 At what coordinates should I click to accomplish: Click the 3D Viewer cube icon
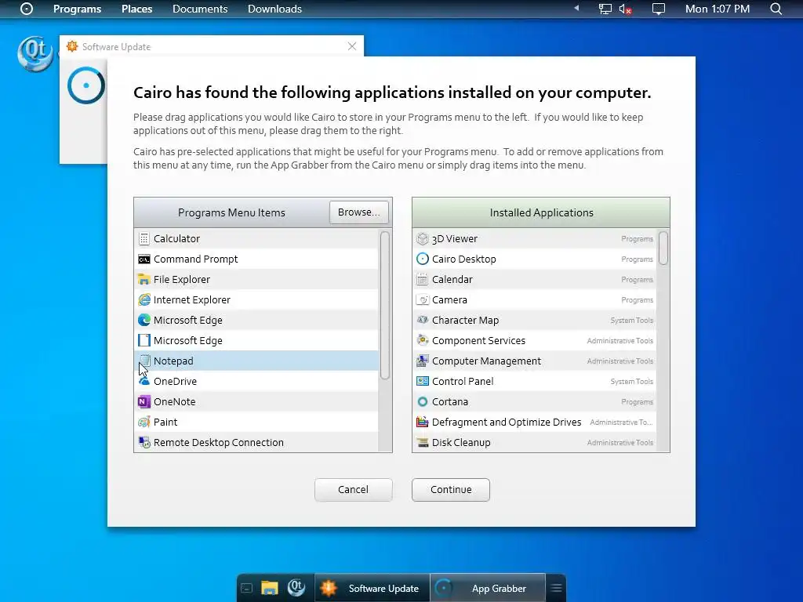click(x=422, y=238)
